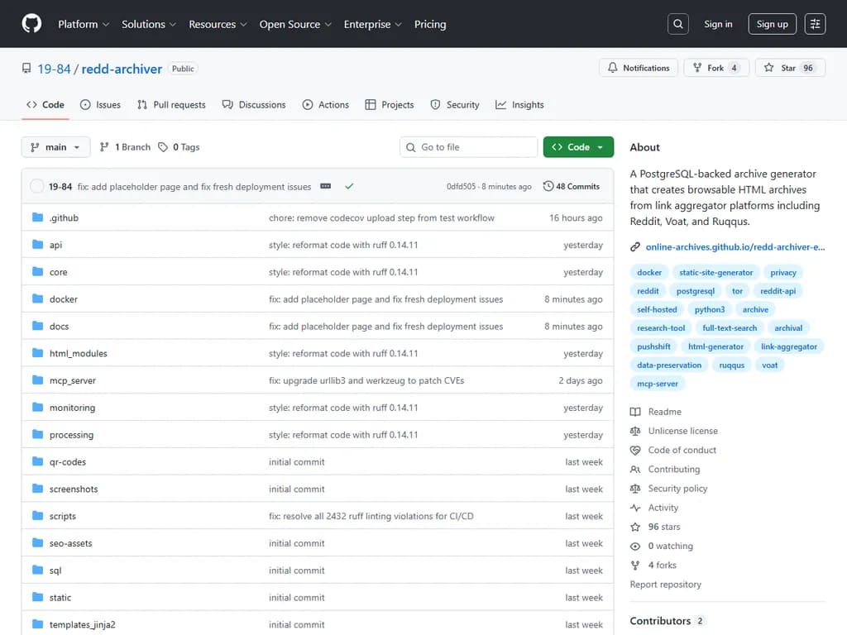This screenshot has width=847, height=635.
Task: Click the green checkmark commit status
Action: pos(349,187)
